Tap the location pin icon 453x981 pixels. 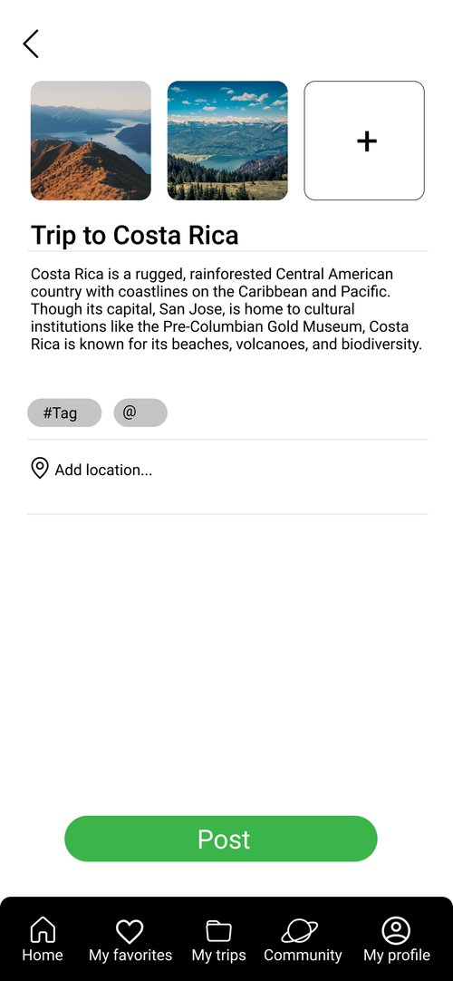coord(40,468)
